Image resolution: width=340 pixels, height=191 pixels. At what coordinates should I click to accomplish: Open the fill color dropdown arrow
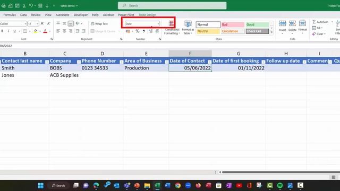40,31
